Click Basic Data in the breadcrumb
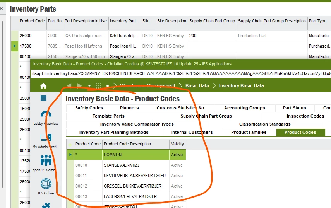Image resolution: width=331 pixels, height=208 pixels. point(197,86)
